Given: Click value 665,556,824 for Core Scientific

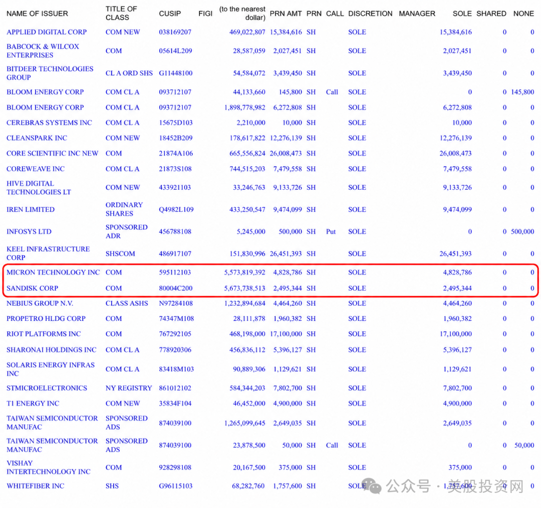Looking at the screenshot, I should [247, 153].
